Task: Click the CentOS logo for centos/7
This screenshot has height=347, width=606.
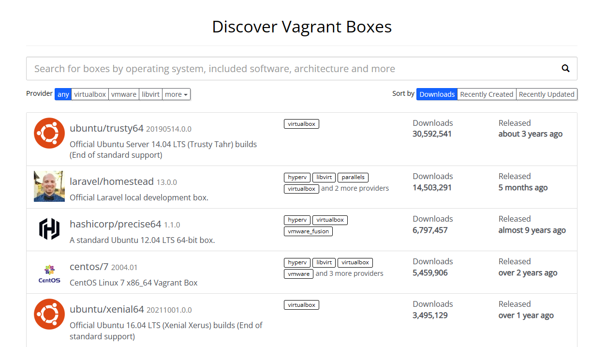Action: (x=49, y=272)
